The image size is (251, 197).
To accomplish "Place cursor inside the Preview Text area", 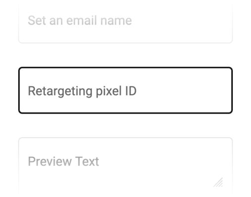I will pyautogui.click(x=126, y=167).
